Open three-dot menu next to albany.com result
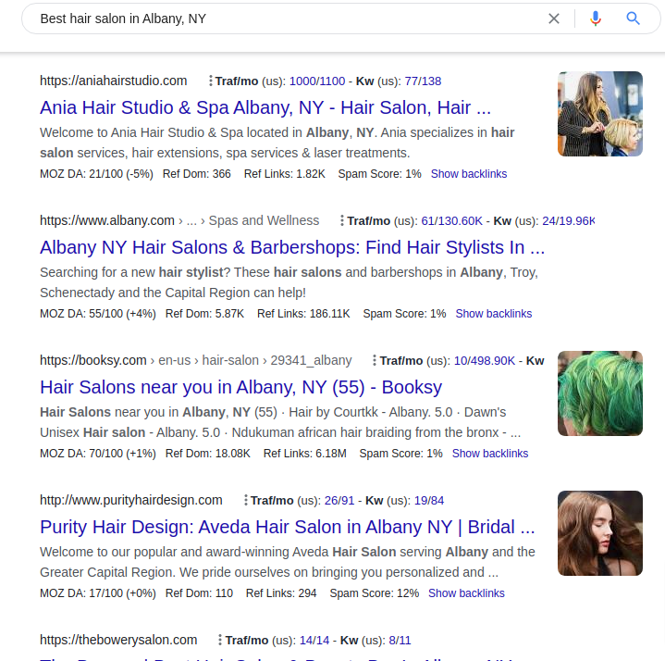The width and height of the screenshot is (665, 661). (342, 220)
